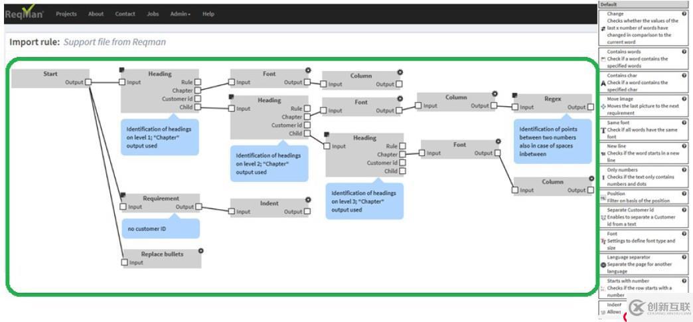Pick the Move image rule from palette

643,106
